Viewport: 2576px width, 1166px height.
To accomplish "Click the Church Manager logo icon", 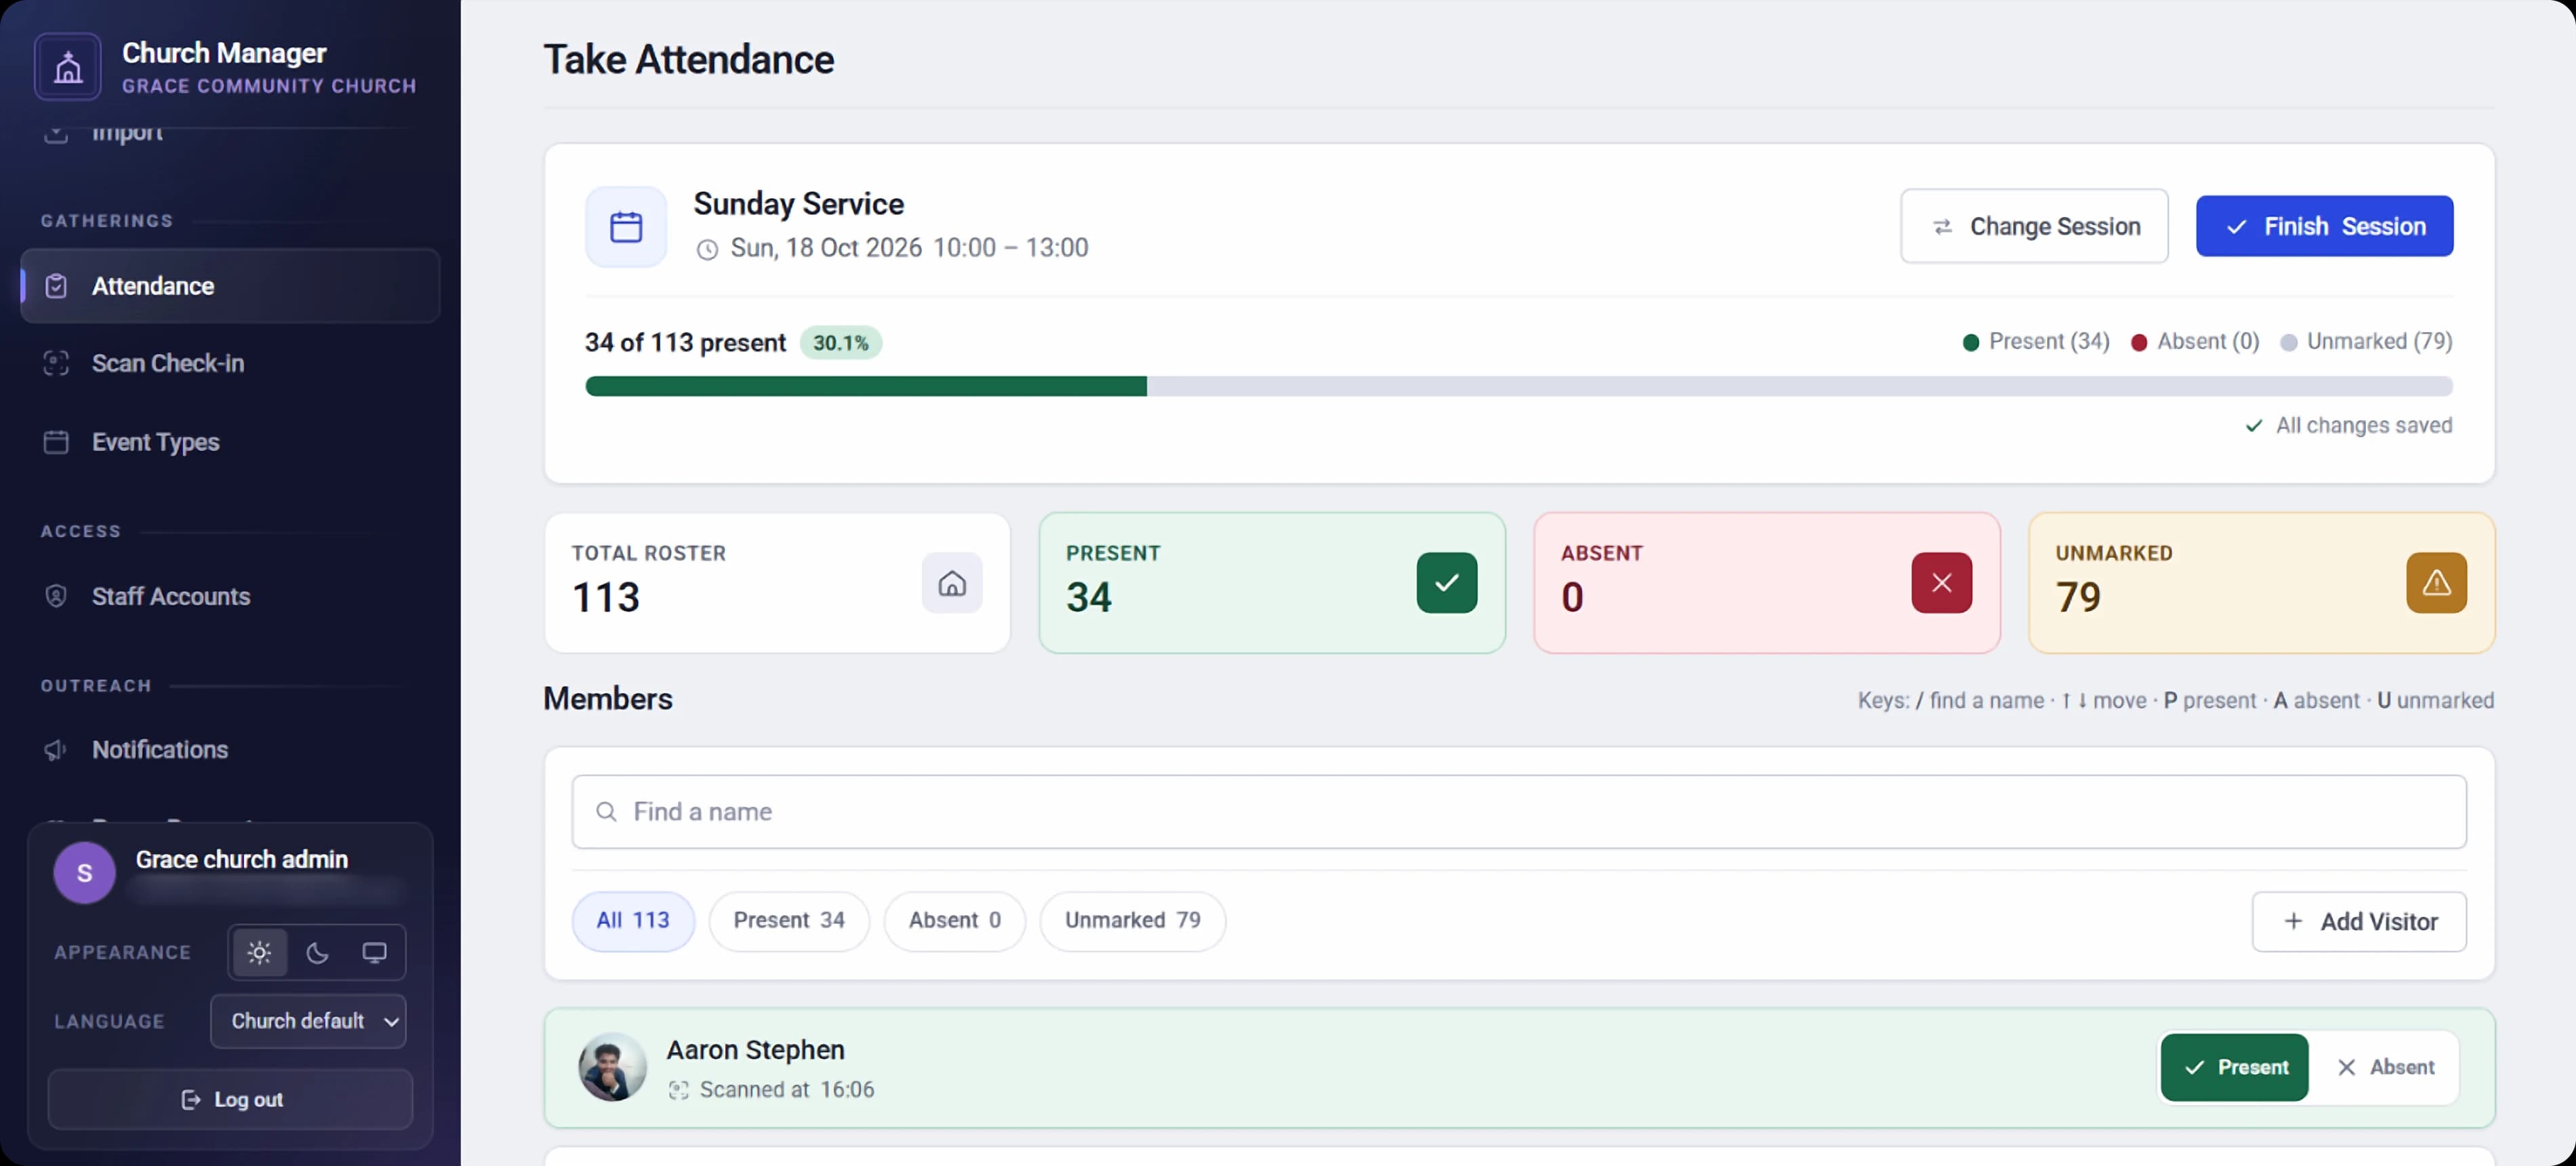I will click(68, 67).
